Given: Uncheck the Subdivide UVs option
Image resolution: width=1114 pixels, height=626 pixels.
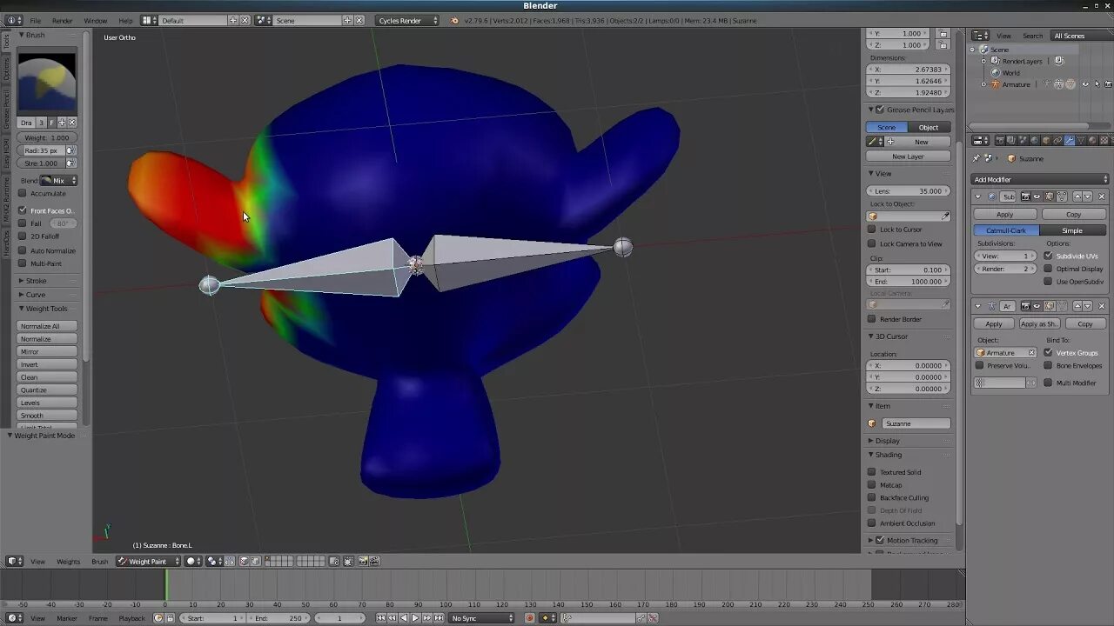Looking at the screenshot, I should point(1048,256).
